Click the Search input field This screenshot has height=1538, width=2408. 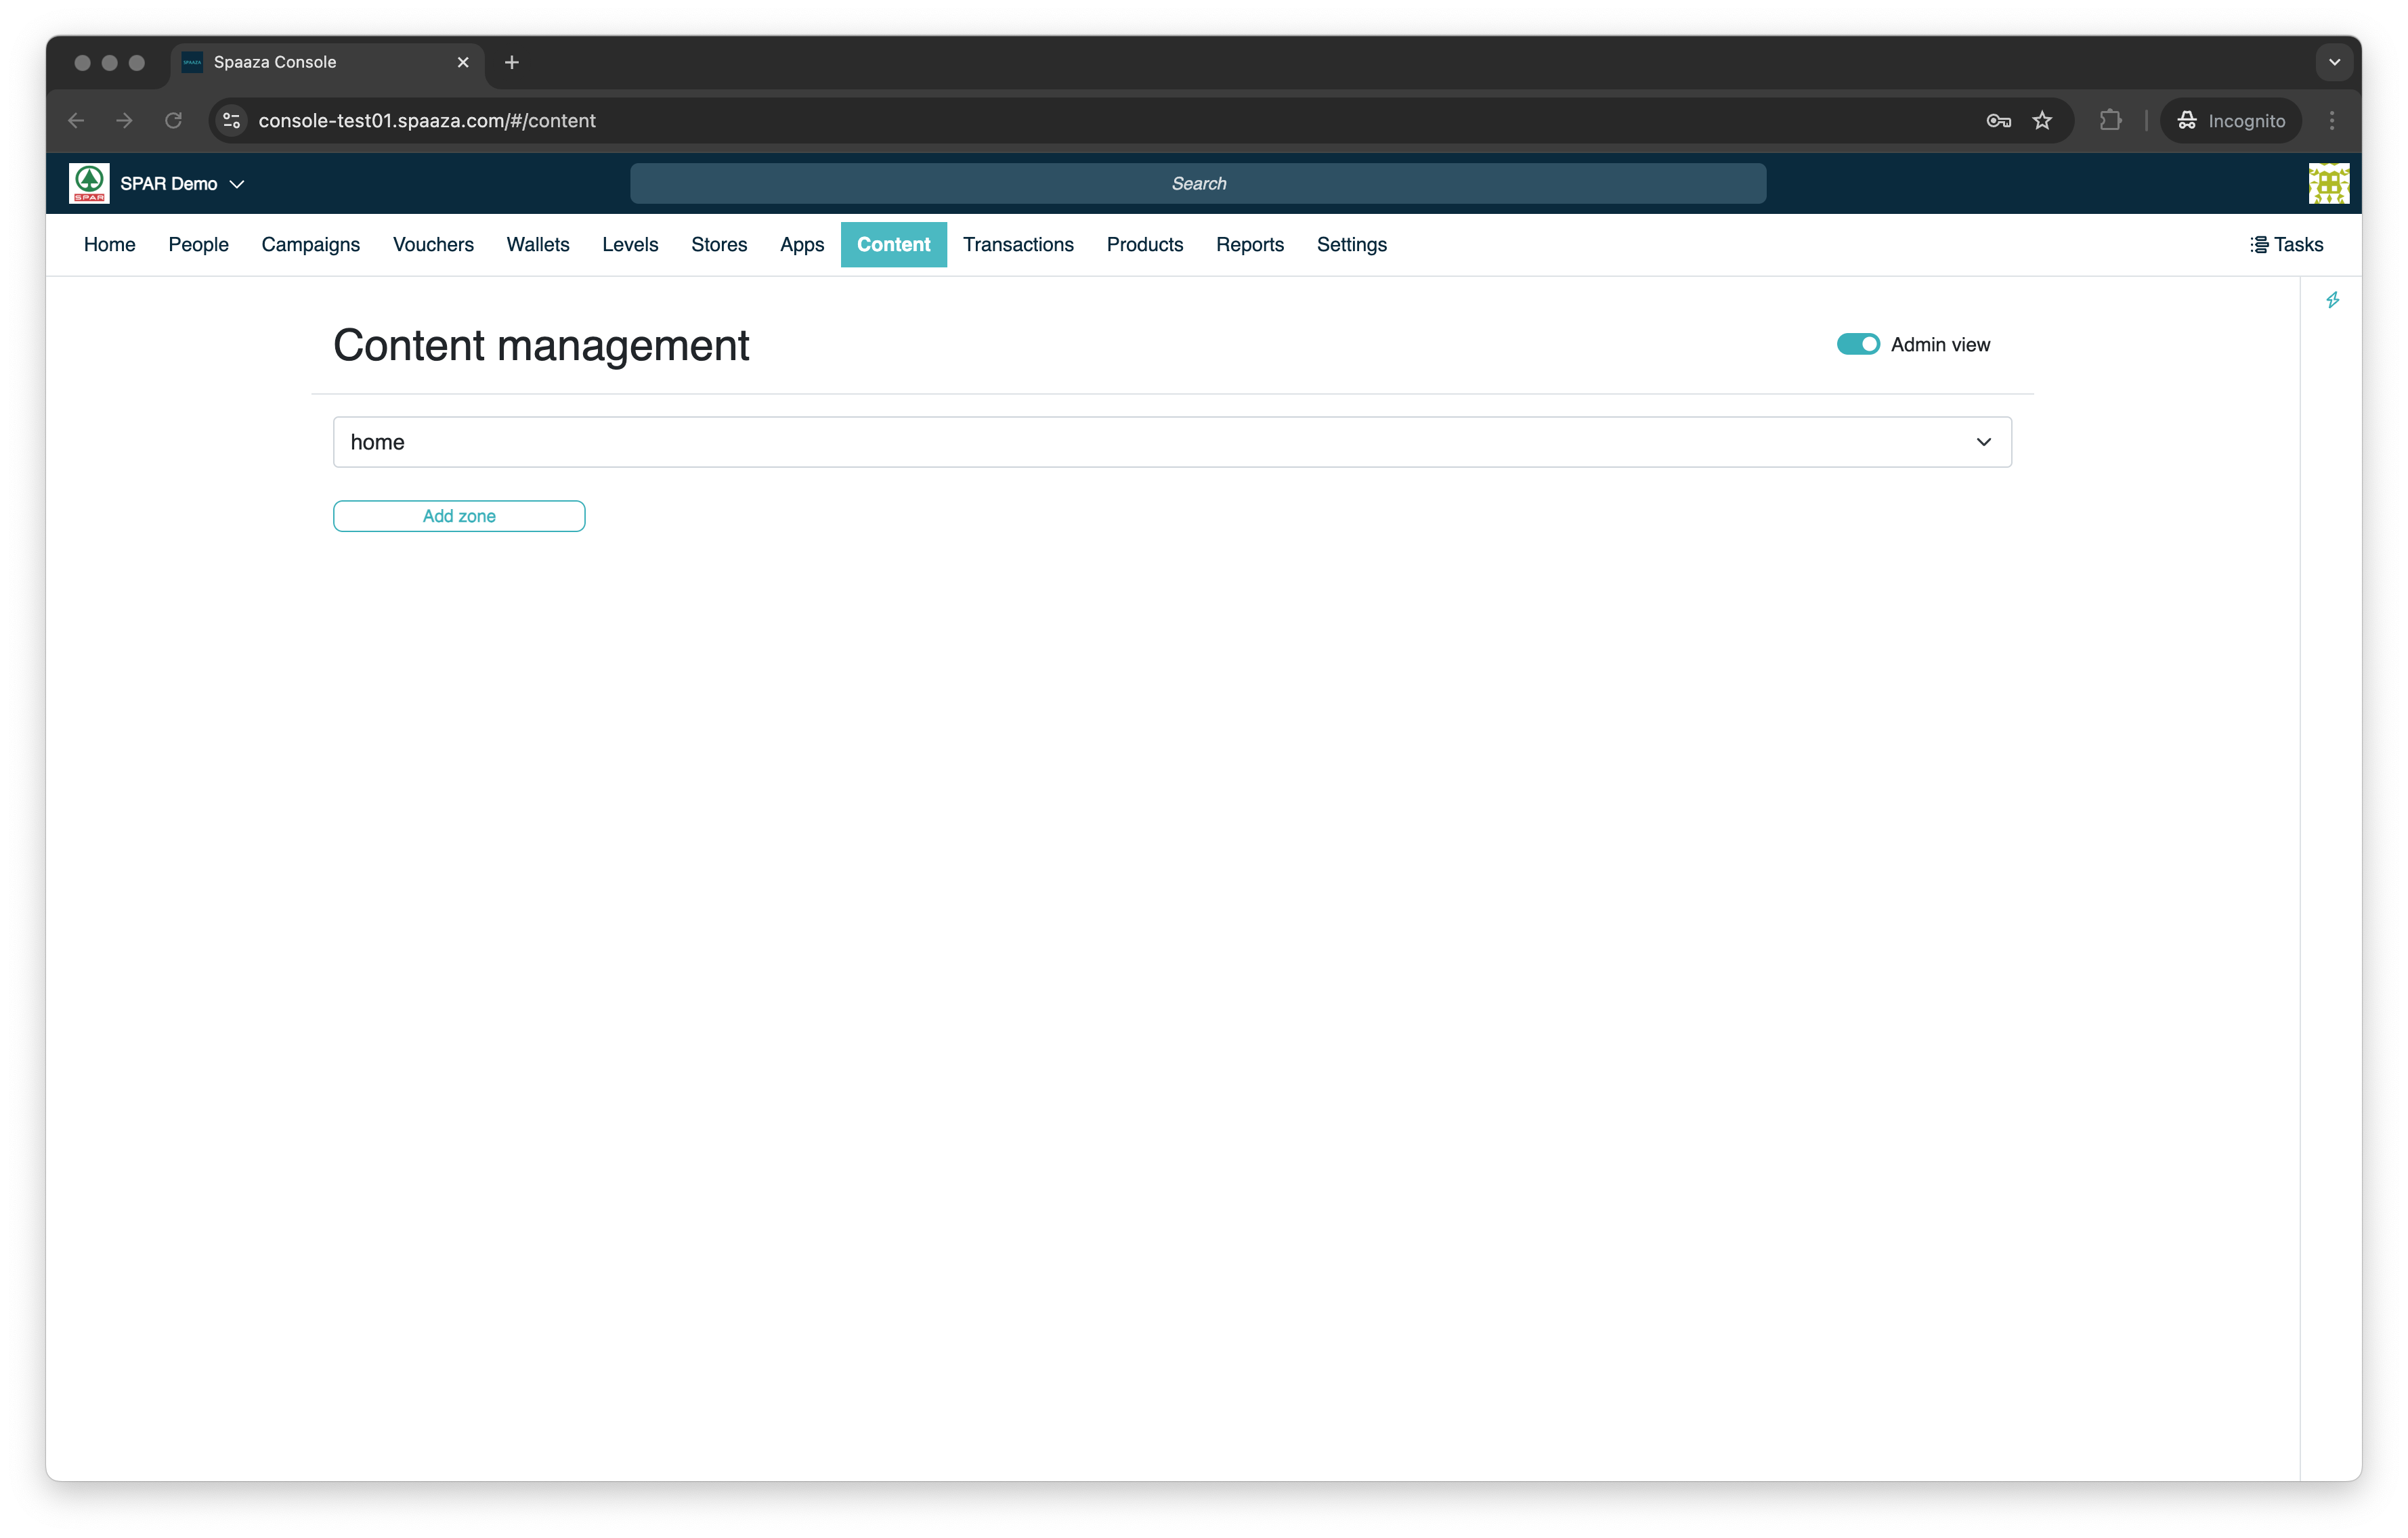pyautogui.click(x=1197, y=184)
